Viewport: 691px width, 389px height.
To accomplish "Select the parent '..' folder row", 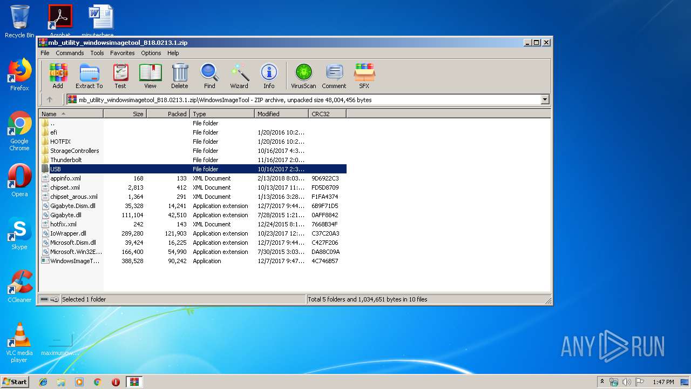I will (x=193, y=123).
